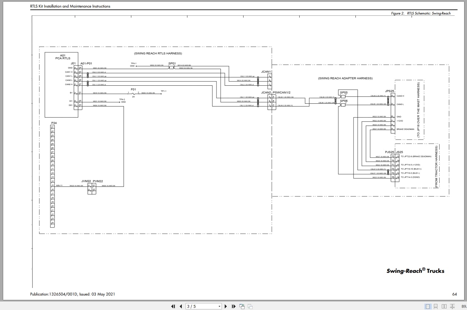Click the SP05 splice box
The image size is (467, 310).
(343, 96)
